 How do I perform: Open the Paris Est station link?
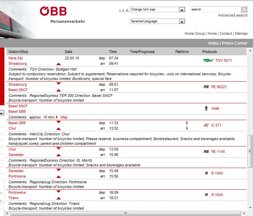pos(16,58)
